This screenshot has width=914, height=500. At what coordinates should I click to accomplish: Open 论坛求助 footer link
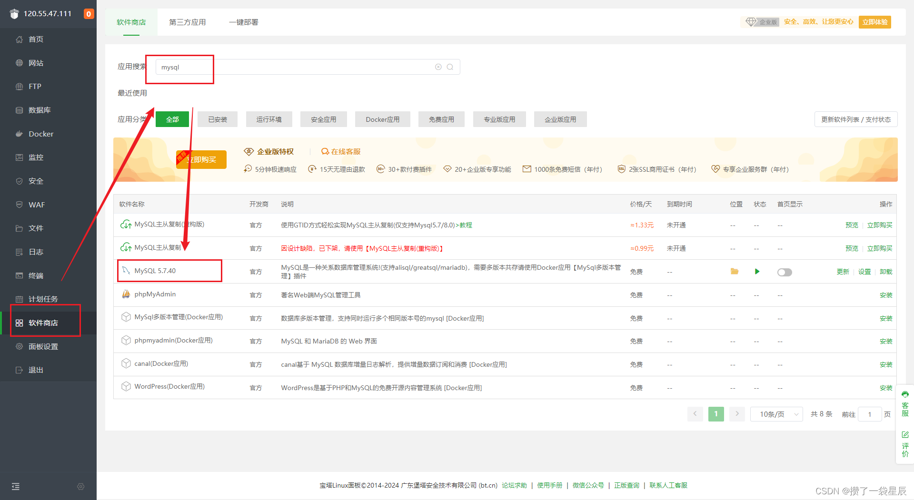(x=514, y=485)
